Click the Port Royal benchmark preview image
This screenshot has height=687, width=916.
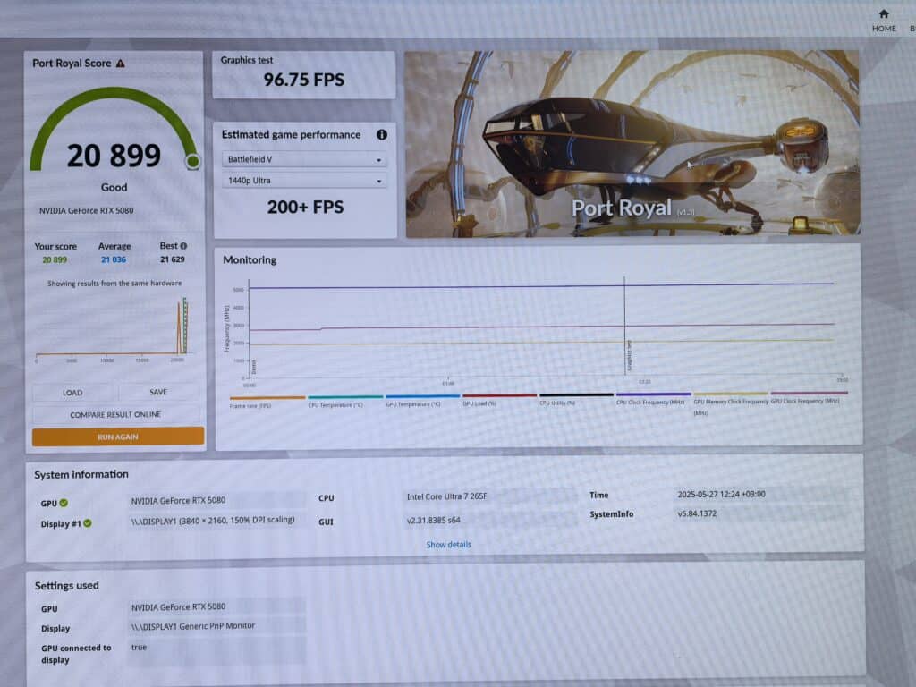coord(632,144)
